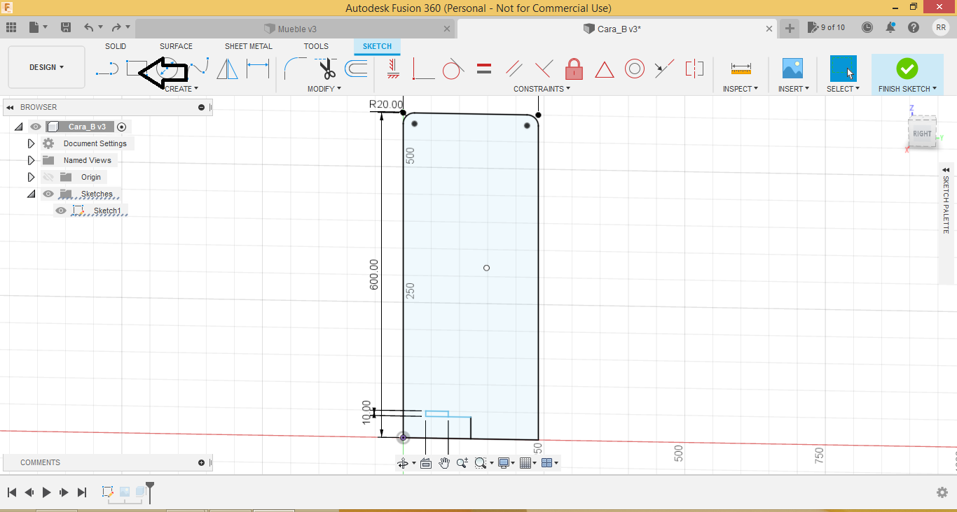Select the Midpoint triangle constraint
Screen dimensions: 957x512
(x=604, y=69)
